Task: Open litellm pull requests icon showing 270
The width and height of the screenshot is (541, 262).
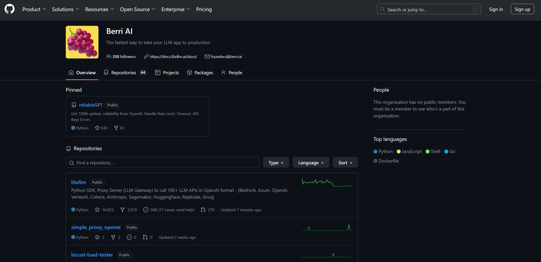Action: 203,210
